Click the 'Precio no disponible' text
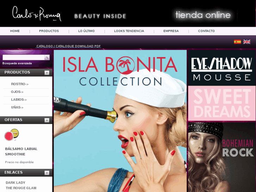256x192 pixels. pyautogui.click(x=19, y=162)
